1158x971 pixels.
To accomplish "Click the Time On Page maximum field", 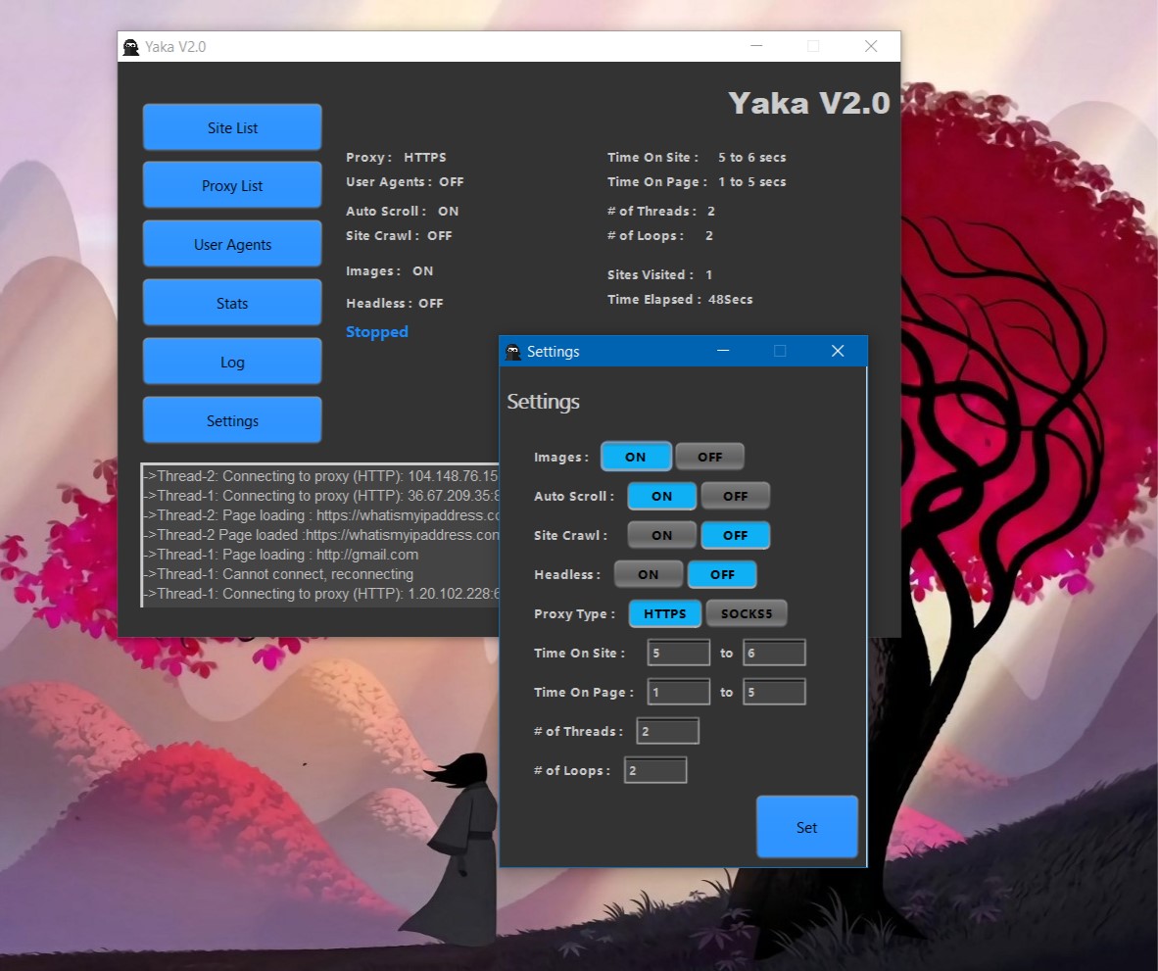I will click(x=774, y=692).
